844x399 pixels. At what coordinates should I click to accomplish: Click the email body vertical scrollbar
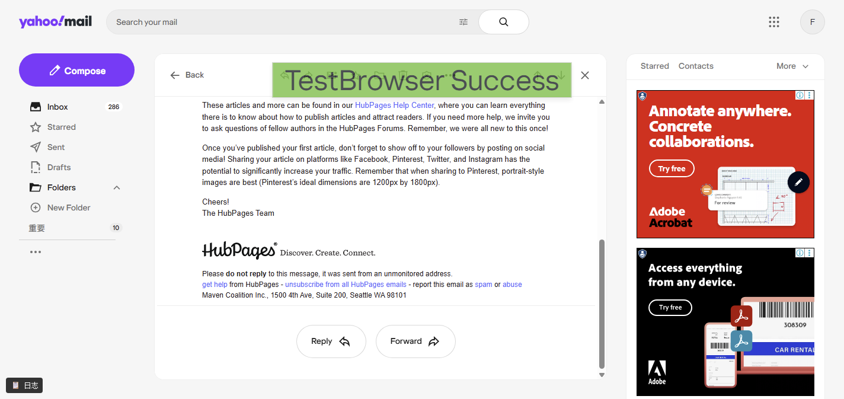click(x=602, y=302)
